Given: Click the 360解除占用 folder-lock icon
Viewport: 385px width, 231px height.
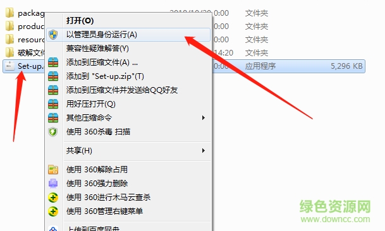Looking at the screenshot, I should tap(53, 169).
